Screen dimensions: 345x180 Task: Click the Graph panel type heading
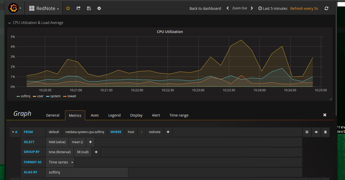(22, 114)
